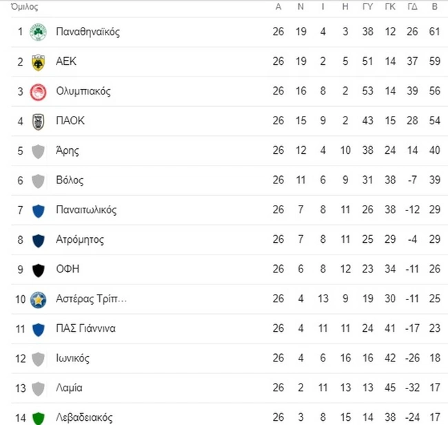The image size is (448, 425).
Task: Click the Παναθηναϊκός club crest icon
Action: coord(38,32)
